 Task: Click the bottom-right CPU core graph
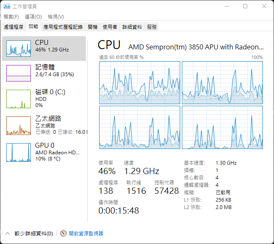coord(222,127)
